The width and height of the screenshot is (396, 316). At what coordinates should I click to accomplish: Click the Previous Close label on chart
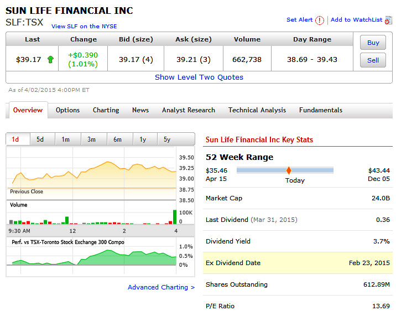point(27,191)
